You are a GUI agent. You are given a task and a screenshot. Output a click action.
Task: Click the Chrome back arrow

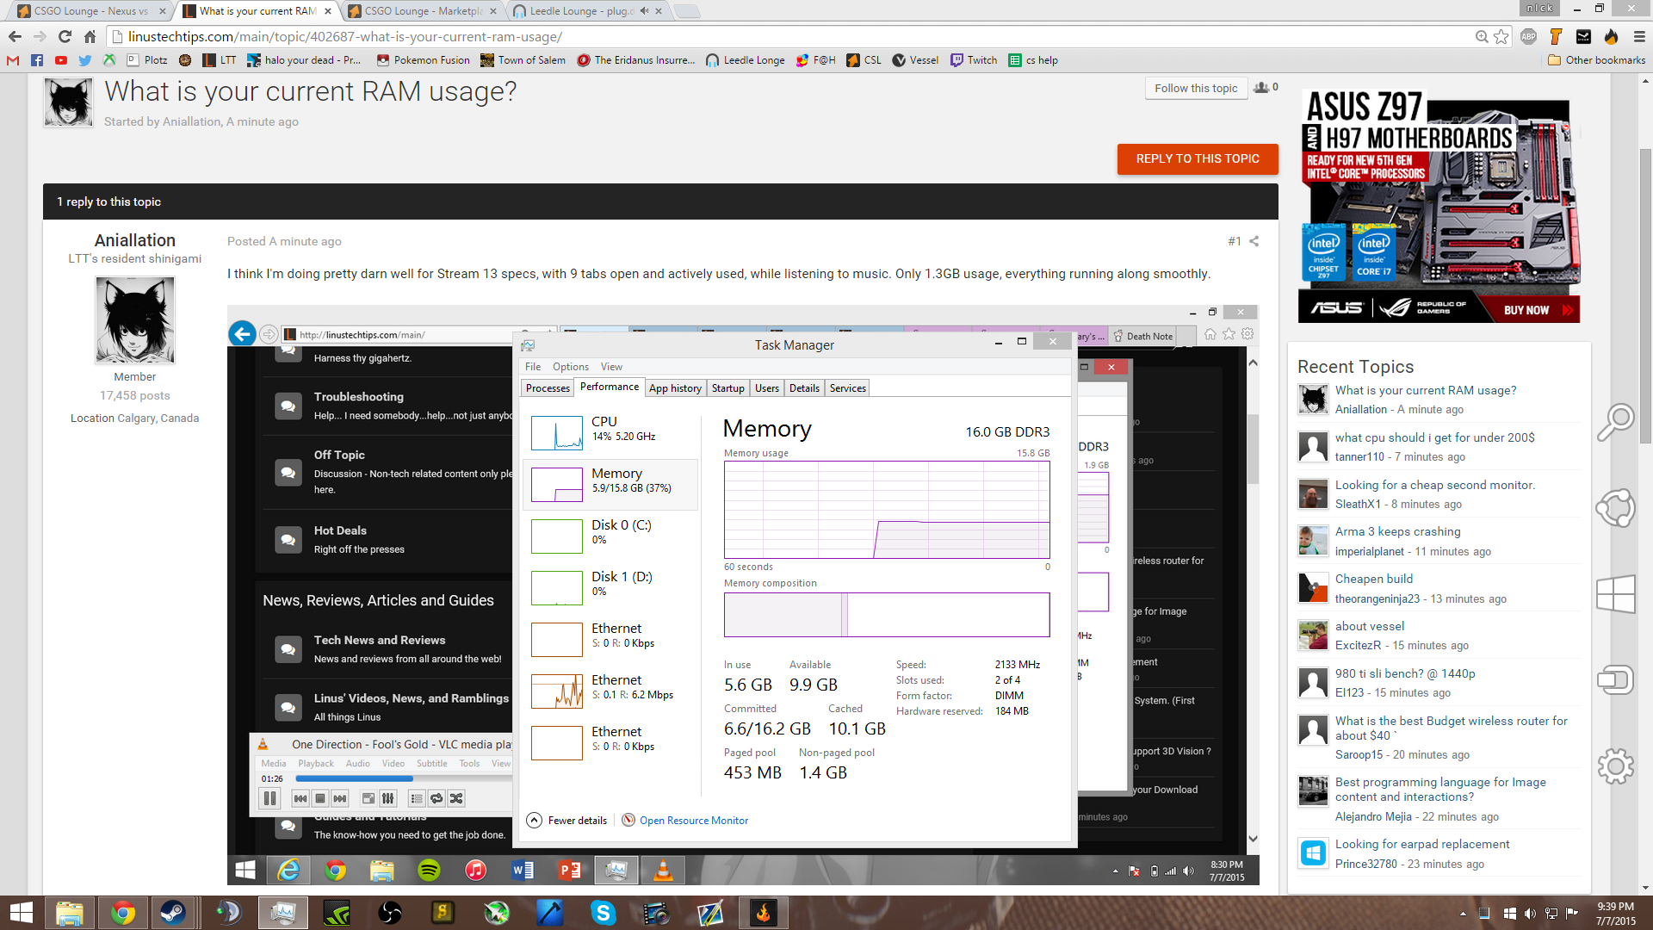click(x=15, y=36)
